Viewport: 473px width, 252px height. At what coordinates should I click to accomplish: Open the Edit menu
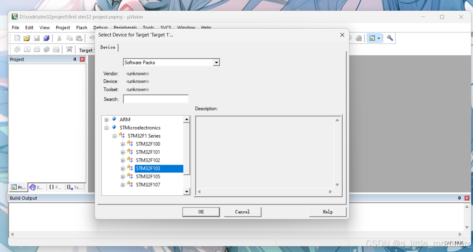29,28
